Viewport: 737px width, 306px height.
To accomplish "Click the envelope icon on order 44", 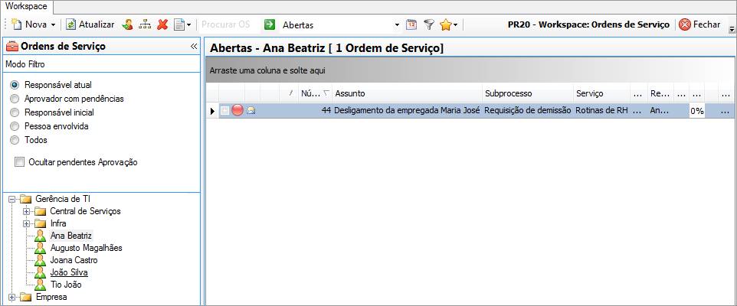I will coord(251,111).
